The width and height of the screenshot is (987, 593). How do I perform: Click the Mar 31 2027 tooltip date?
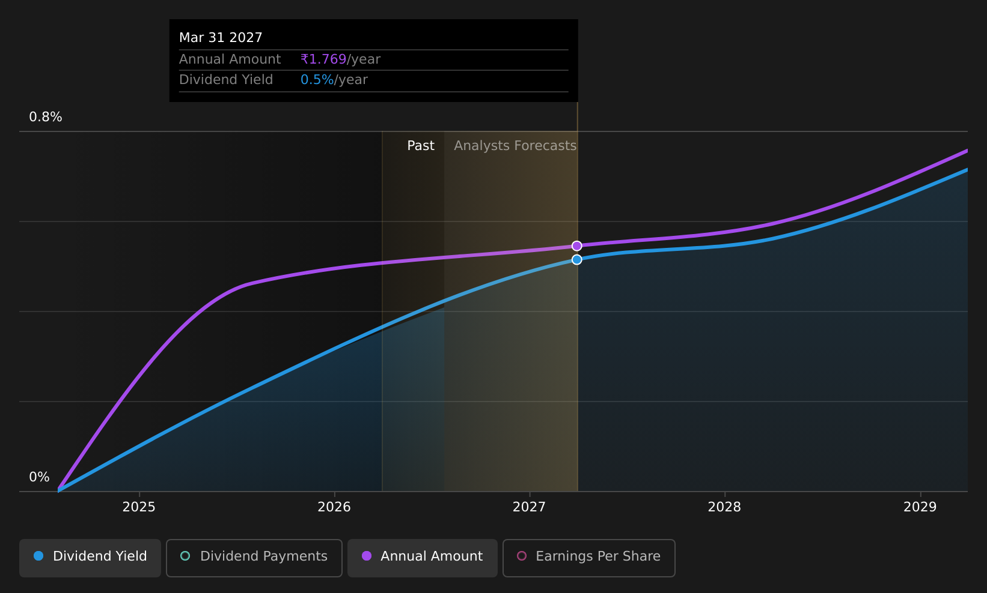tap(221, 38)
